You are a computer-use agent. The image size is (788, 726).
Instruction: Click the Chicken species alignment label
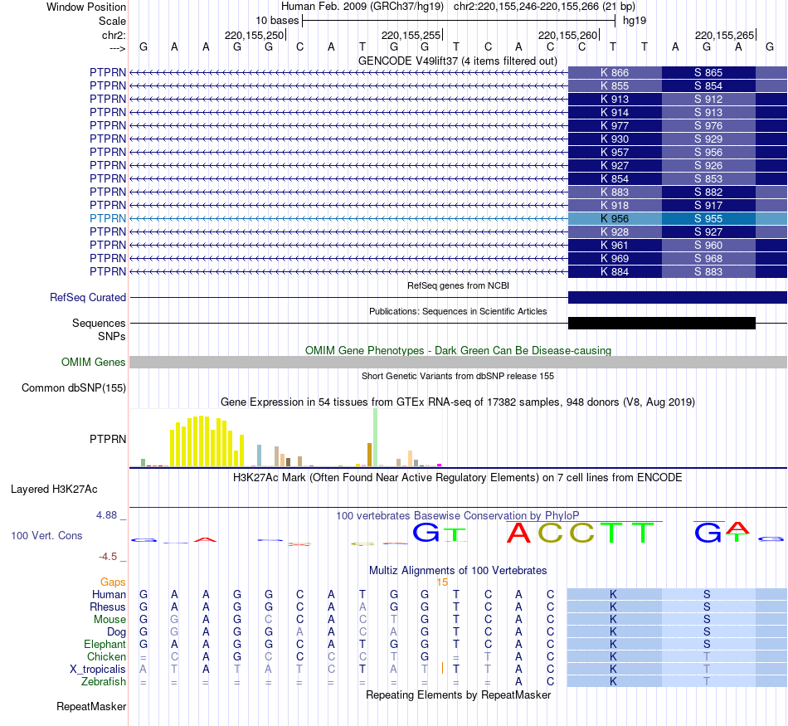106,657
